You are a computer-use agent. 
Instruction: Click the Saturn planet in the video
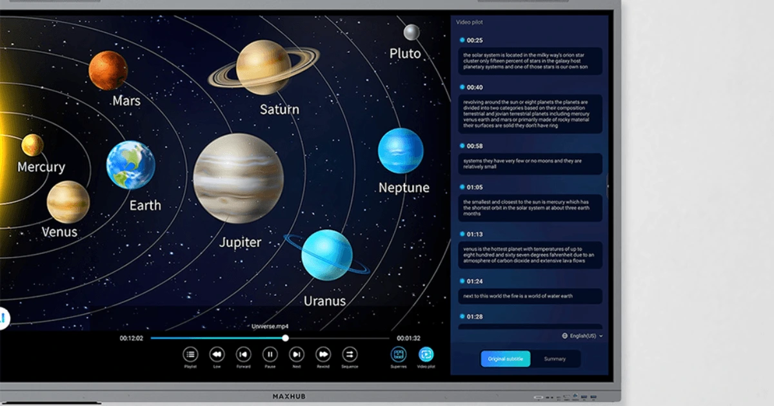(263, 67)
